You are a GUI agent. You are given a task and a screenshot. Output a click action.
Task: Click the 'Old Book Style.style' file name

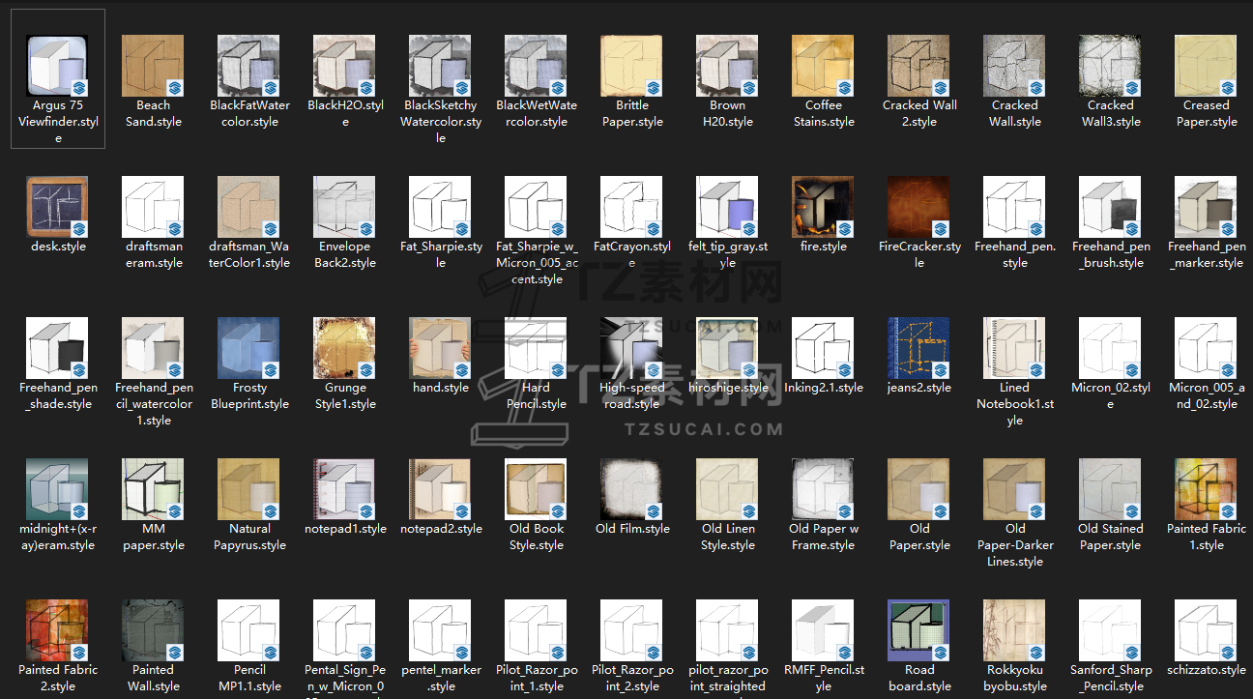coord(537,537)
